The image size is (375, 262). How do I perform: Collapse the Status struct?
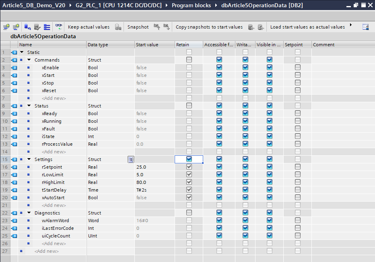tap(29, 106)
